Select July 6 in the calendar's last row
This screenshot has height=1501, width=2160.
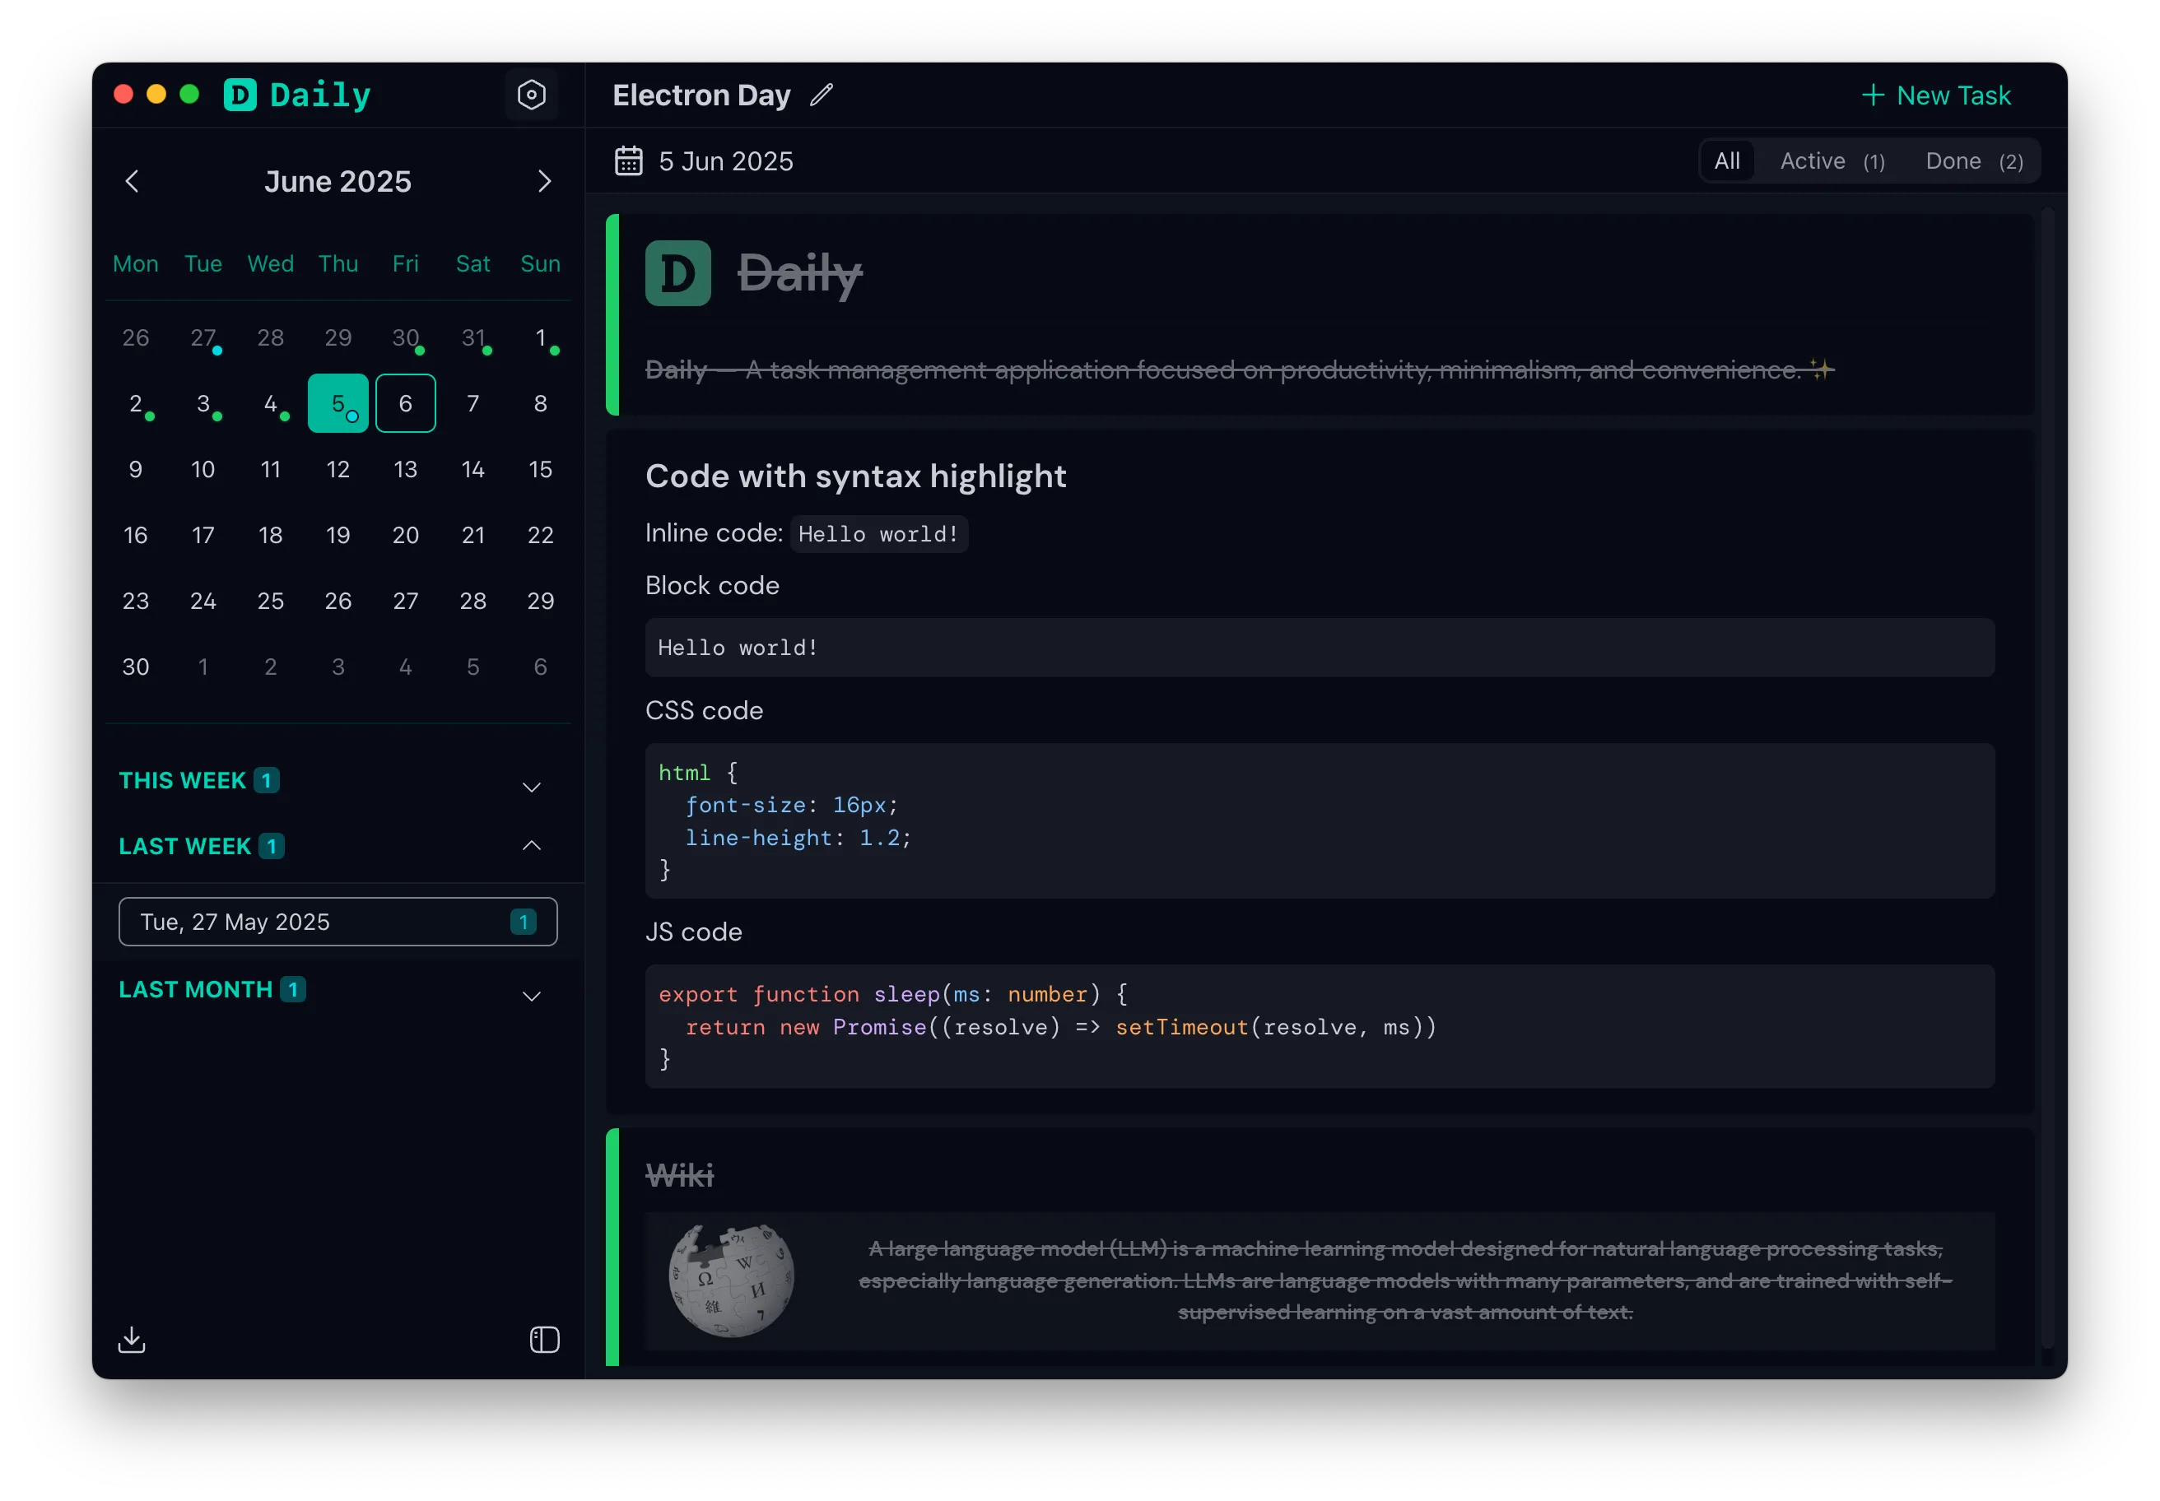click(540, 667)
